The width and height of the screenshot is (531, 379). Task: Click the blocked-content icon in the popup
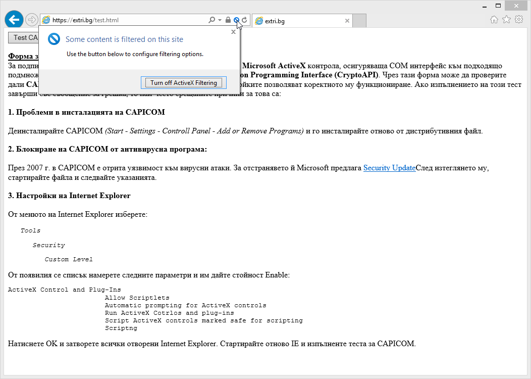coord(54,39)
